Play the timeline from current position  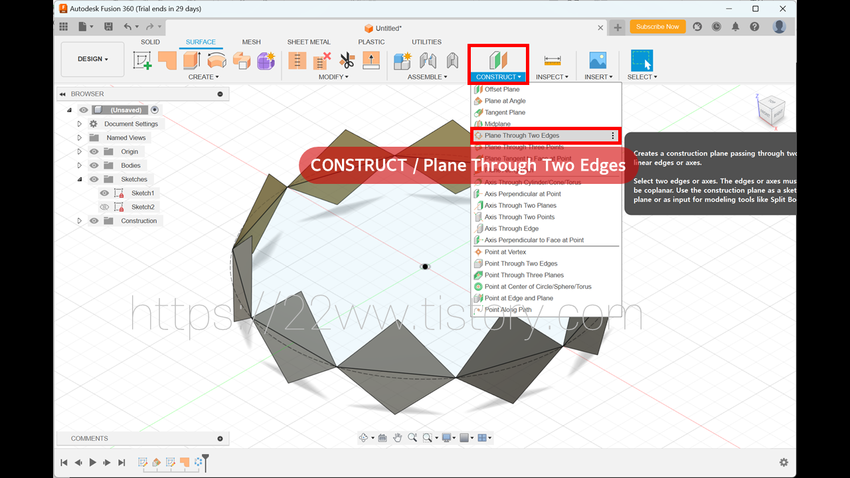point(93,462)
